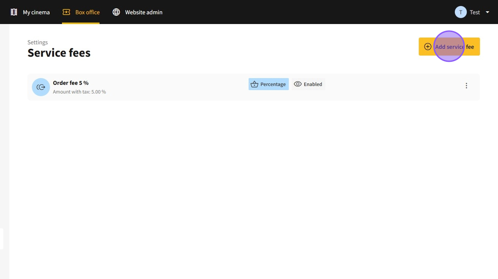
Task: Click the My cinema film icon
Action: pyautogui.click(x=14, y=12)
